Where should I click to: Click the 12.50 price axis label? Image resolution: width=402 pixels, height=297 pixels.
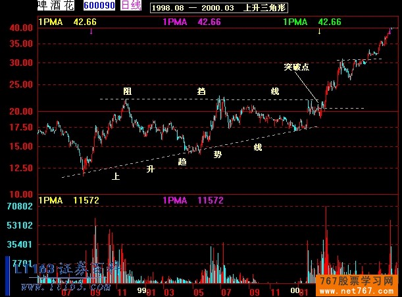(21, 168)
